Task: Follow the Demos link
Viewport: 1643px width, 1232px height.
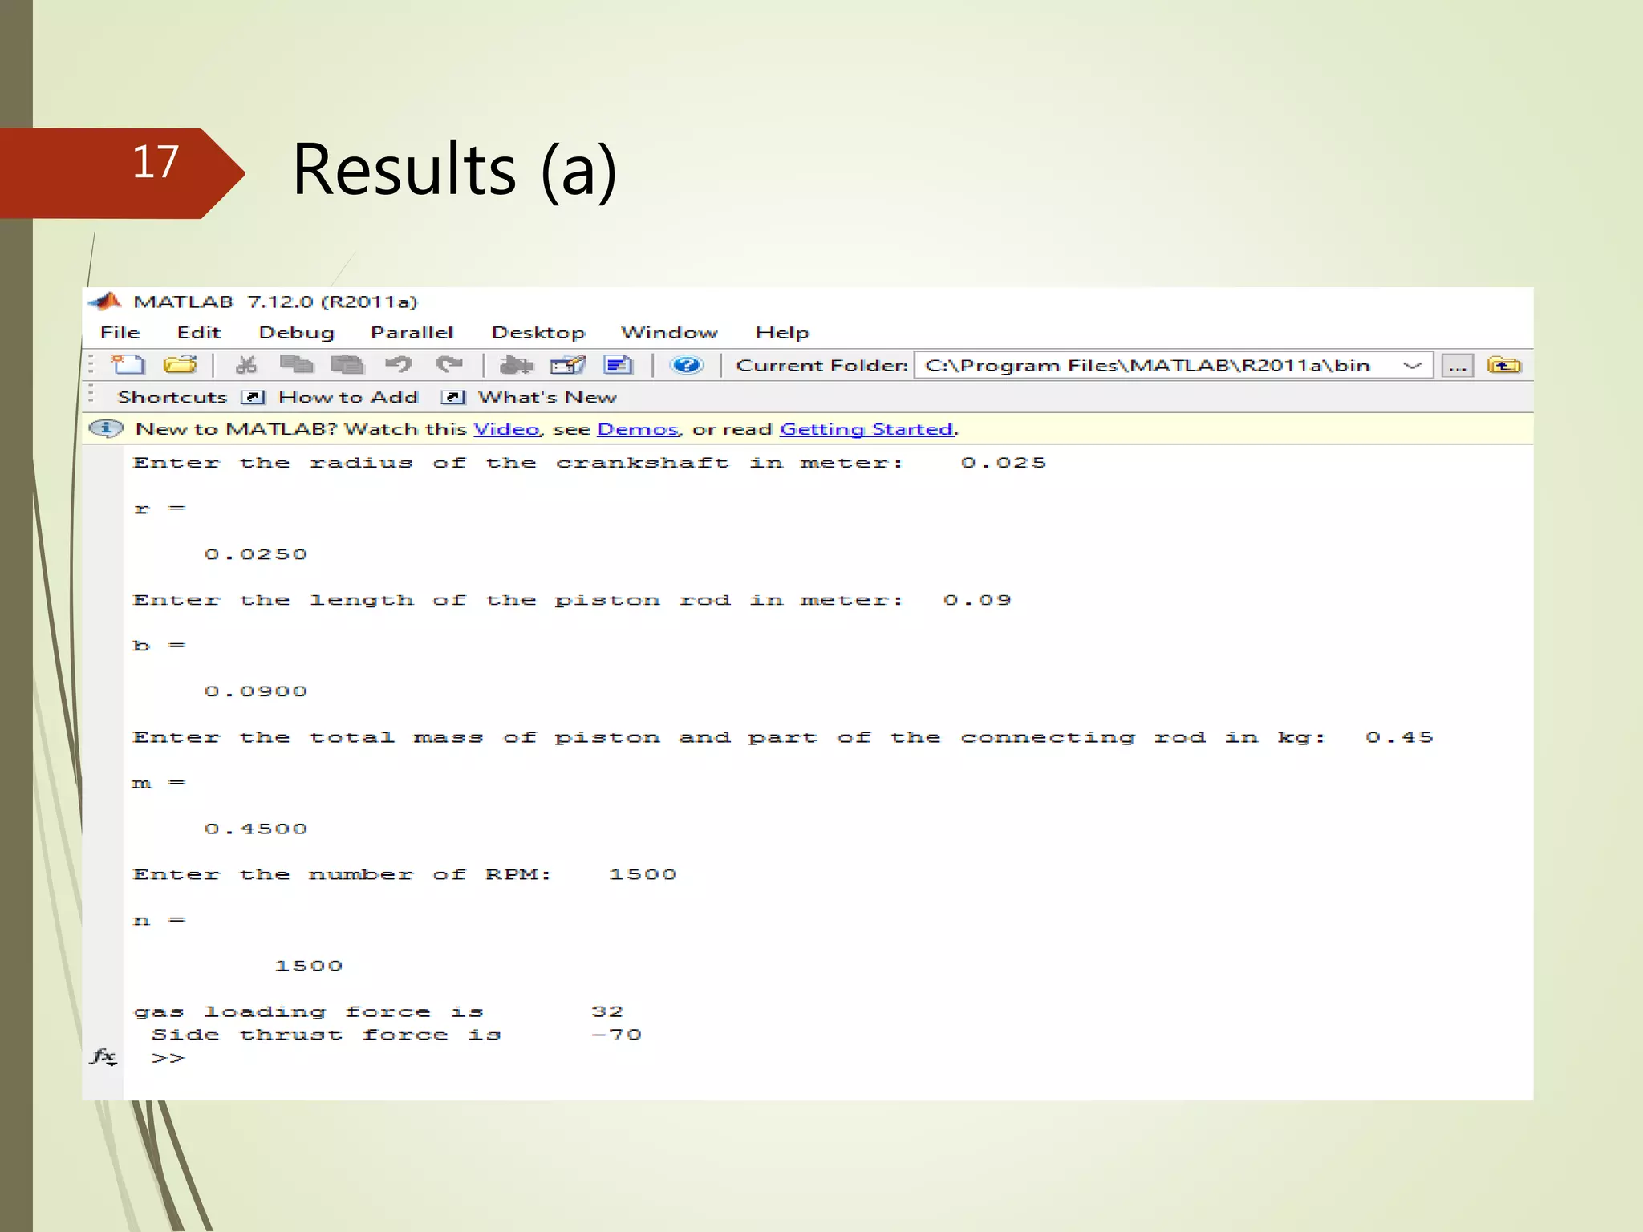Action: click(x=638, y=429)
